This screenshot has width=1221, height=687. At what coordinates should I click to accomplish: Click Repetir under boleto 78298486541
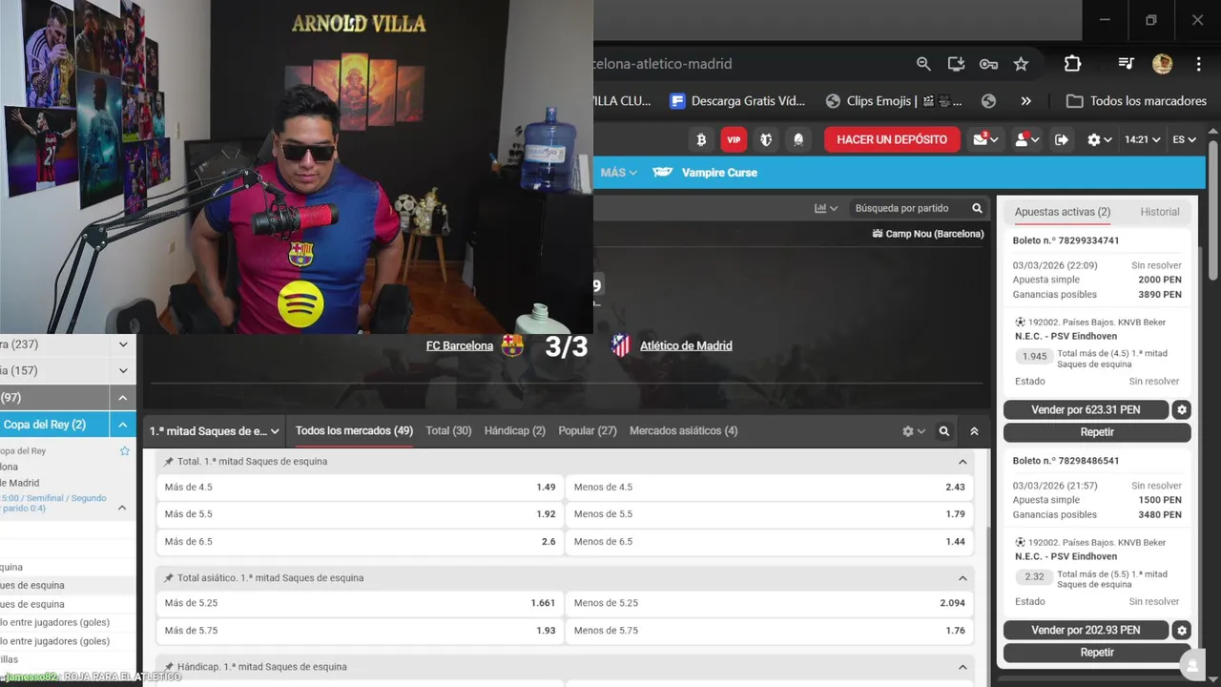pyautogui.click(x=1097, y=653)
